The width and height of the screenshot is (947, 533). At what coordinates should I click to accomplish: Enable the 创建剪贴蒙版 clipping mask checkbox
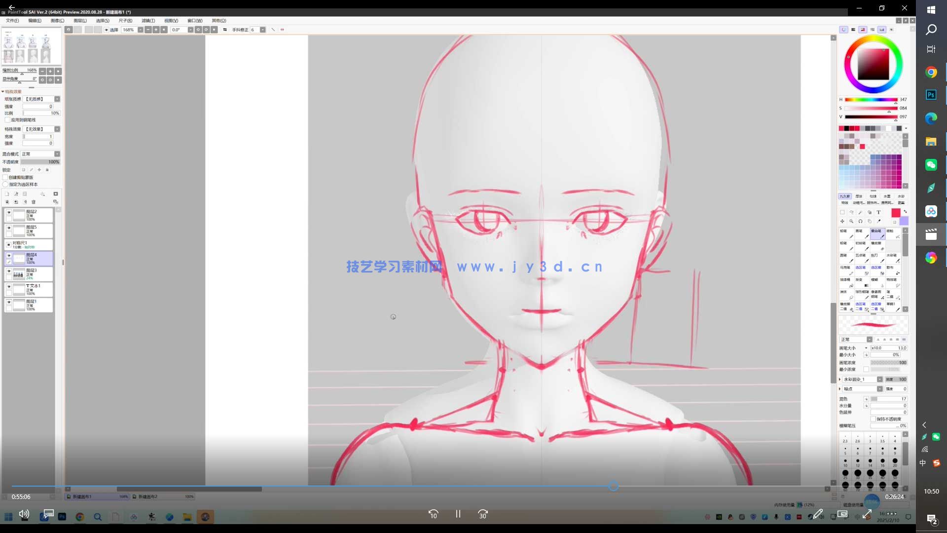coord(5,177)
